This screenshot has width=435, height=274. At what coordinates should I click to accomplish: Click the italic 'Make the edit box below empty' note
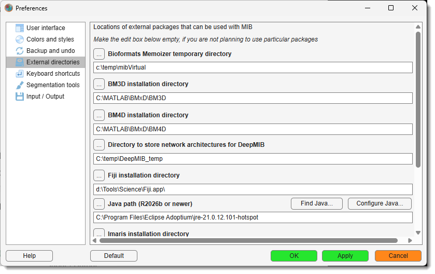(205, 39)
